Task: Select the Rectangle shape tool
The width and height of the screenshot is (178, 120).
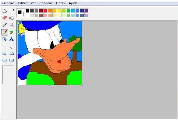Action: 5,53
